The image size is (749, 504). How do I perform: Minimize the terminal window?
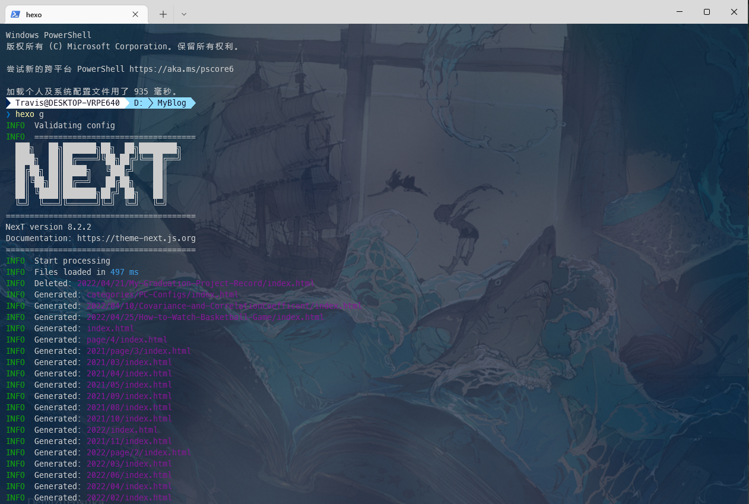click(678, 12)
